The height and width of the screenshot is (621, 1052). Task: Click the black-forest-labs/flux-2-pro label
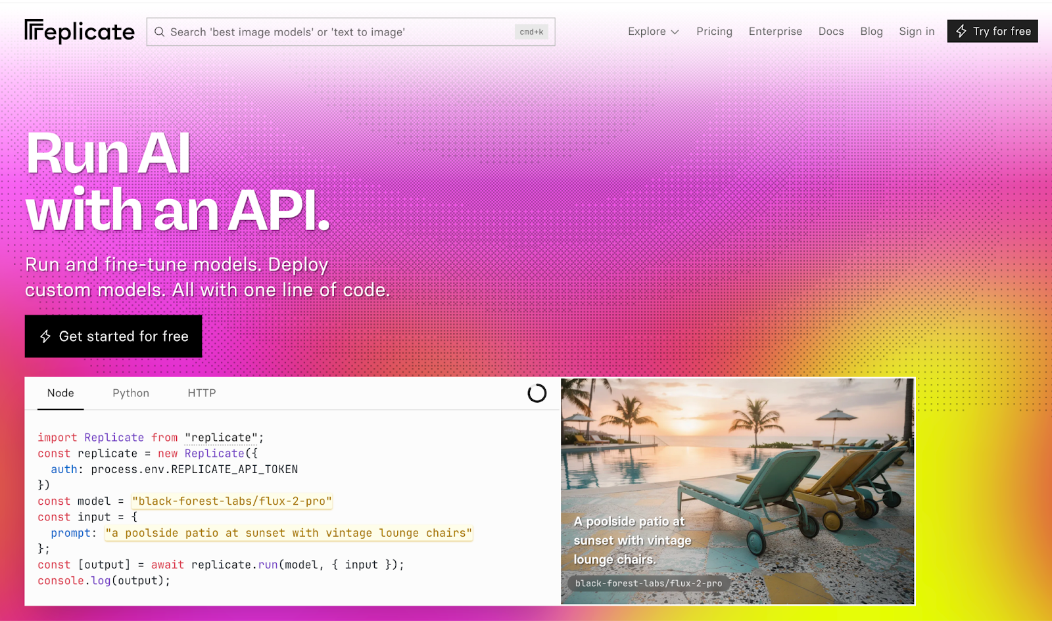648,584
